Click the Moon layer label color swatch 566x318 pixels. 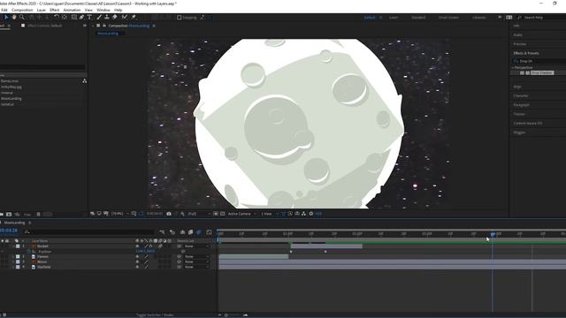18,261
